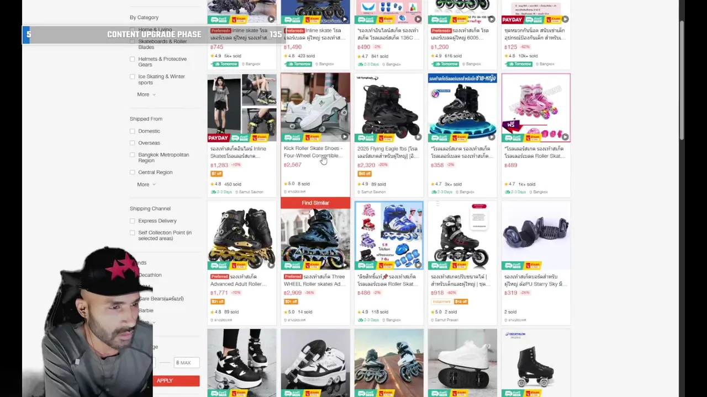Click the MAX price input field
Image resolution: width=707 pixels, height=397 pixels.
click(187, 362)
